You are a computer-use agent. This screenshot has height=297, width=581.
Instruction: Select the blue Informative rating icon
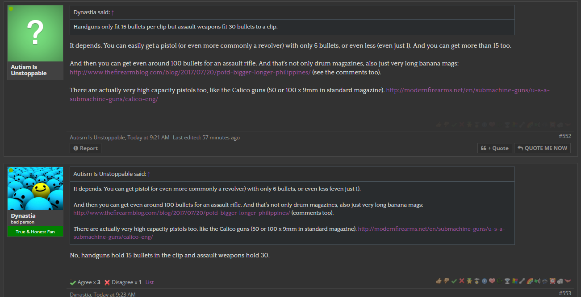pyautogui.click(x=485, y=281)
